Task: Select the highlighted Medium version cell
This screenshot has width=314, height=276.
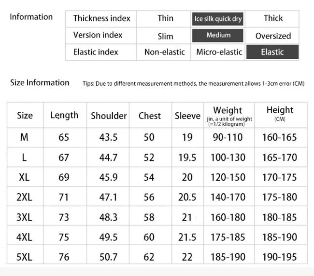Action: coord(218,36)
